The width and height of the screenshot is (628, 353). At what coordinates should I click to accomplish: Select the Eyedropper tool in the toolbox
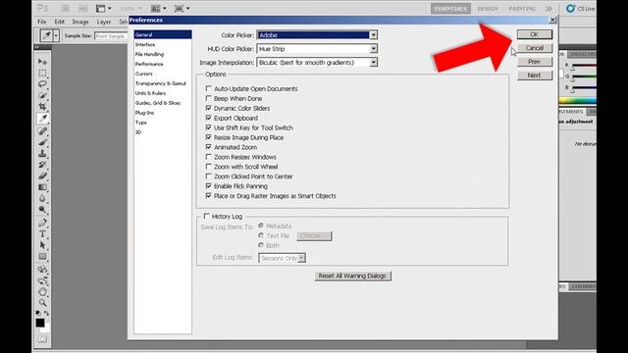[x=42, y=119]
